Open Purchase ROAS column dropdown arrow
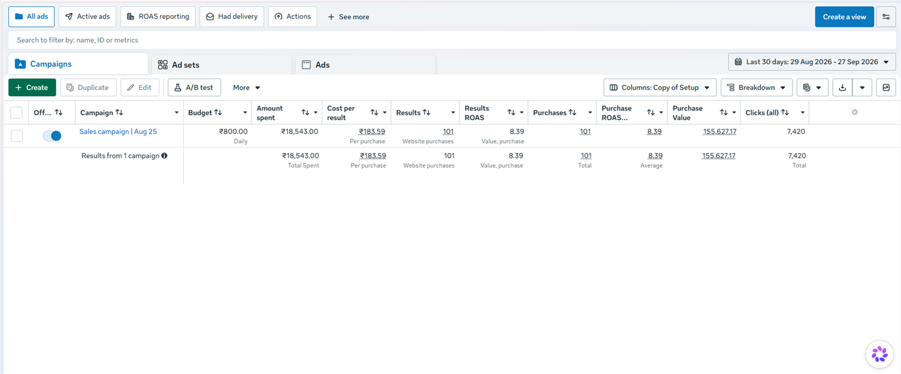The height and width of the screenshot is (374, 901). [661, 112]
